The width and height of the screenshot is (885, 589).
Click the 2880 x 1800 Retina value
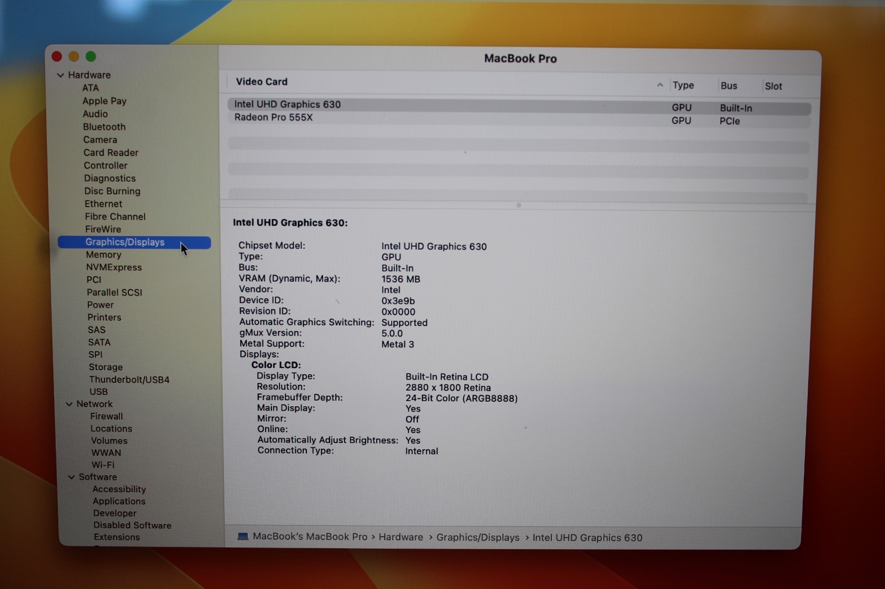pyautogui.click(x=448, y=387)
